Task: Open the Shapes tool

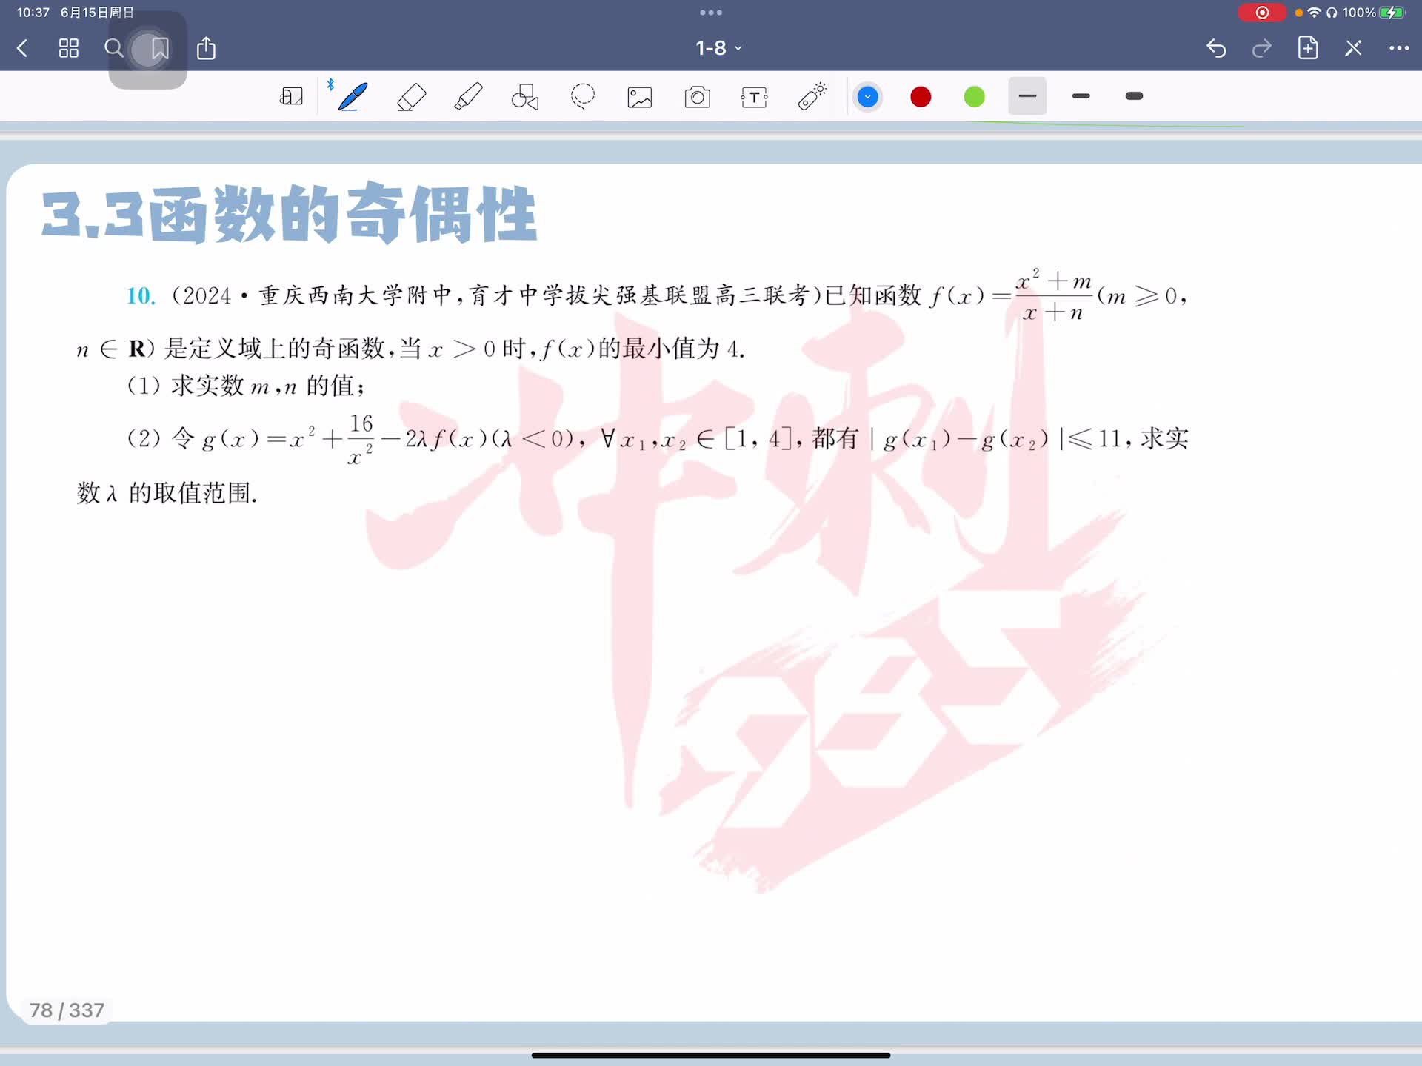Action: point(525,97)
